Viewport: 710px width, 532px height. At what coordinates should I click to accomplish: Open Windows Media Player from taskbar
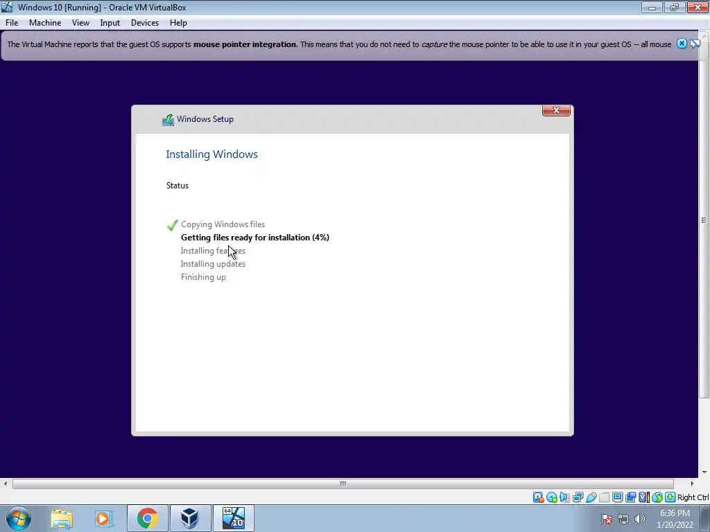point(103,518)
